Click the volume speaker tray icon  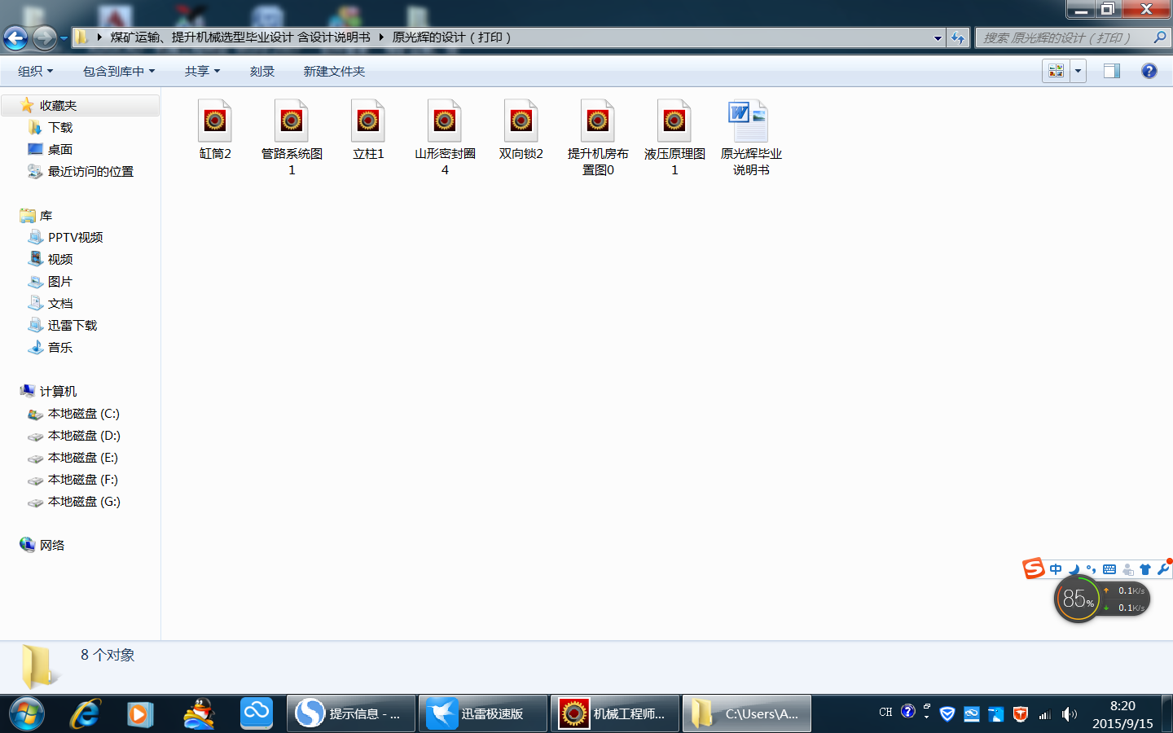point(1070,714)
